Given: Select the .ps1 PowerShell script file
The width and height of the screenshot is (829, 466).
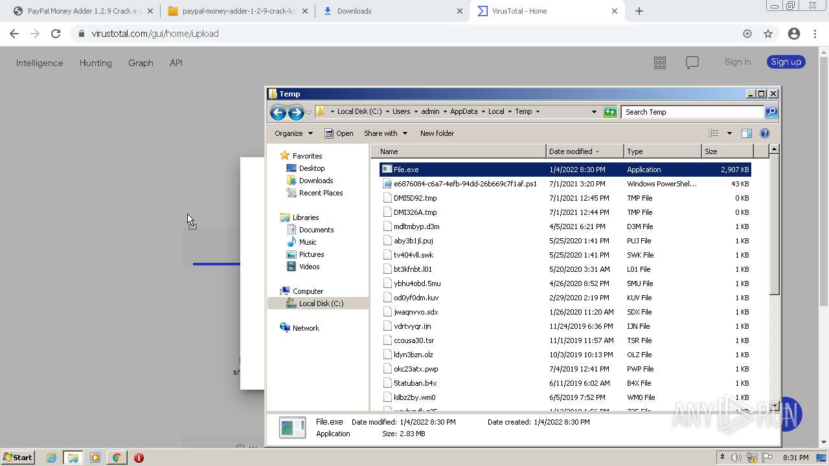Looking at the screenshot, I should 565,184.
